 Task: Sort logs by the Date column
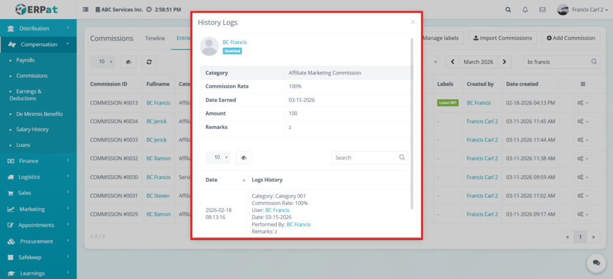click(224, 180)
